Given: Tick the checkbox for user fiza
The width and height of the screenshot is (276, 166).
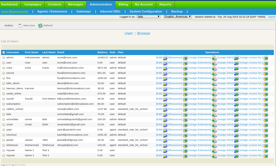Looking at the screenshot, I should (4, 78).
